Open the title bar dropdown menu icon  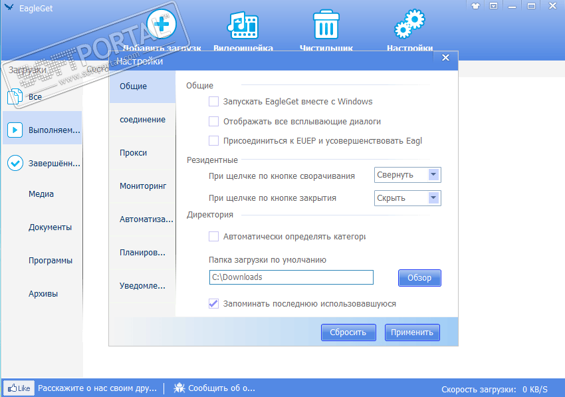[x=494, y=6]
